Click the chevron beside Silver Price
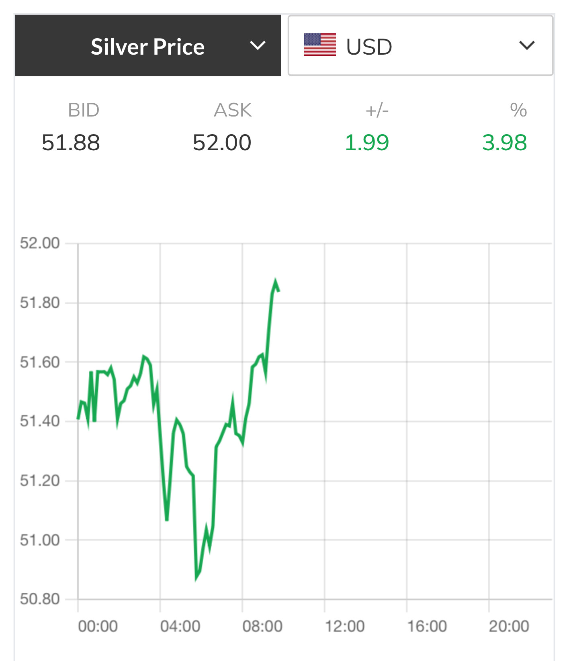This screenshot has width=571, height=661. pyautogui.click(x=258, y=45)
